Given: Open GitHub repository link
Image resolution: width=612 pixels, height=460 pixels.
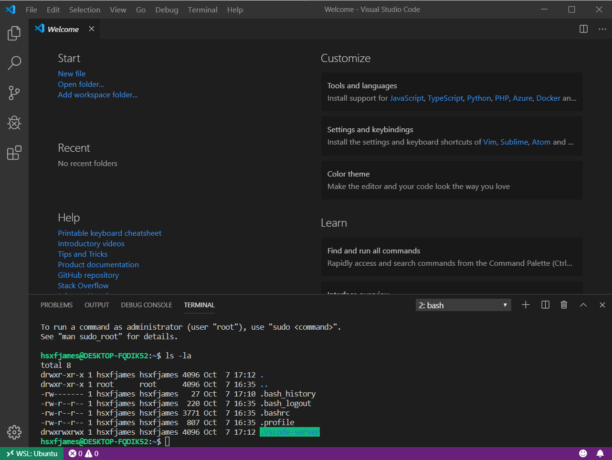Looking at the screenshot, I should [x=88, y=275].
